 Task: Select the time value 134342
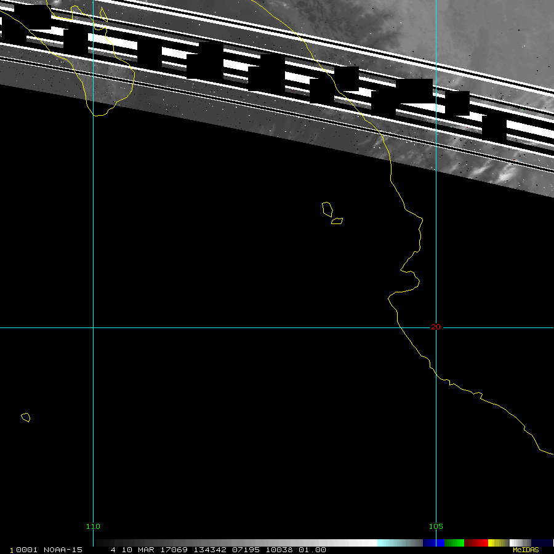pos(210,550)
